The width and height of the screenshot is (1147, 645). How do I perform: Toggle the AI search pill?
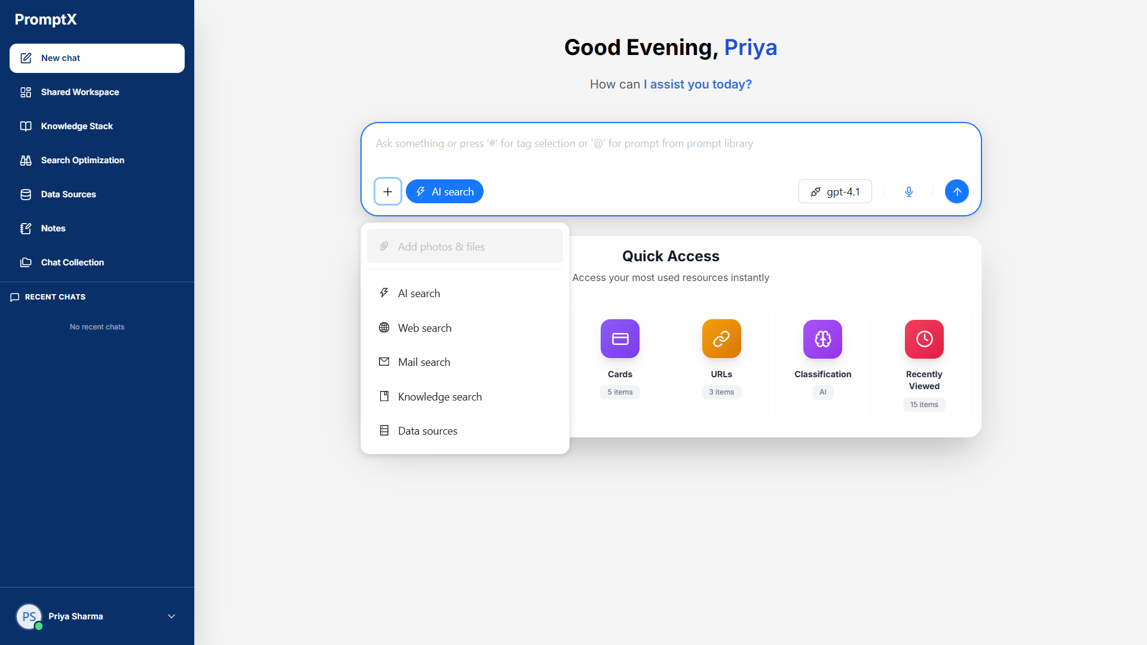point(445,192)
